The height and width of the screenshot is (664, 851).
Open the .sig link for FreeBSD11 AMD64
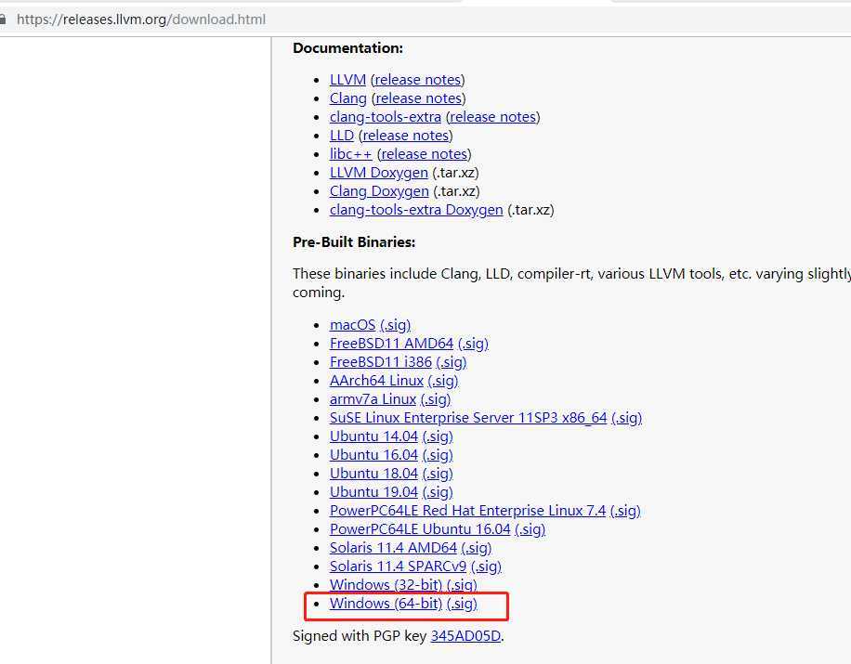(473, 344)
